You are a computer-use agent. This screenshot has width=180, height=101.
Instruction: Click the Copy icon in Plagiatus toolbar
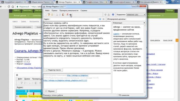pos(57,15)
